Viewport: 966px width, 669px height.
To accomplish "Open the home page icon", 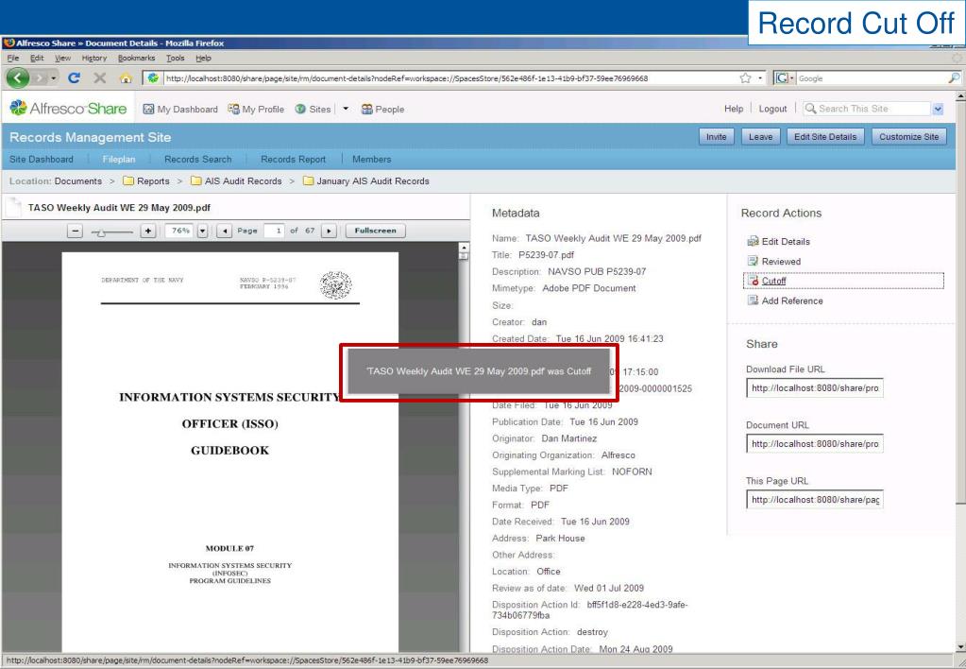I will point(126,78).
